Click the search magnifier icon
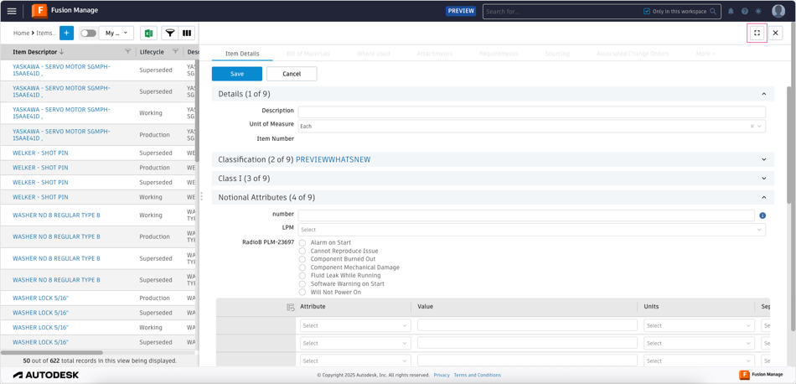 coord(713,11)
